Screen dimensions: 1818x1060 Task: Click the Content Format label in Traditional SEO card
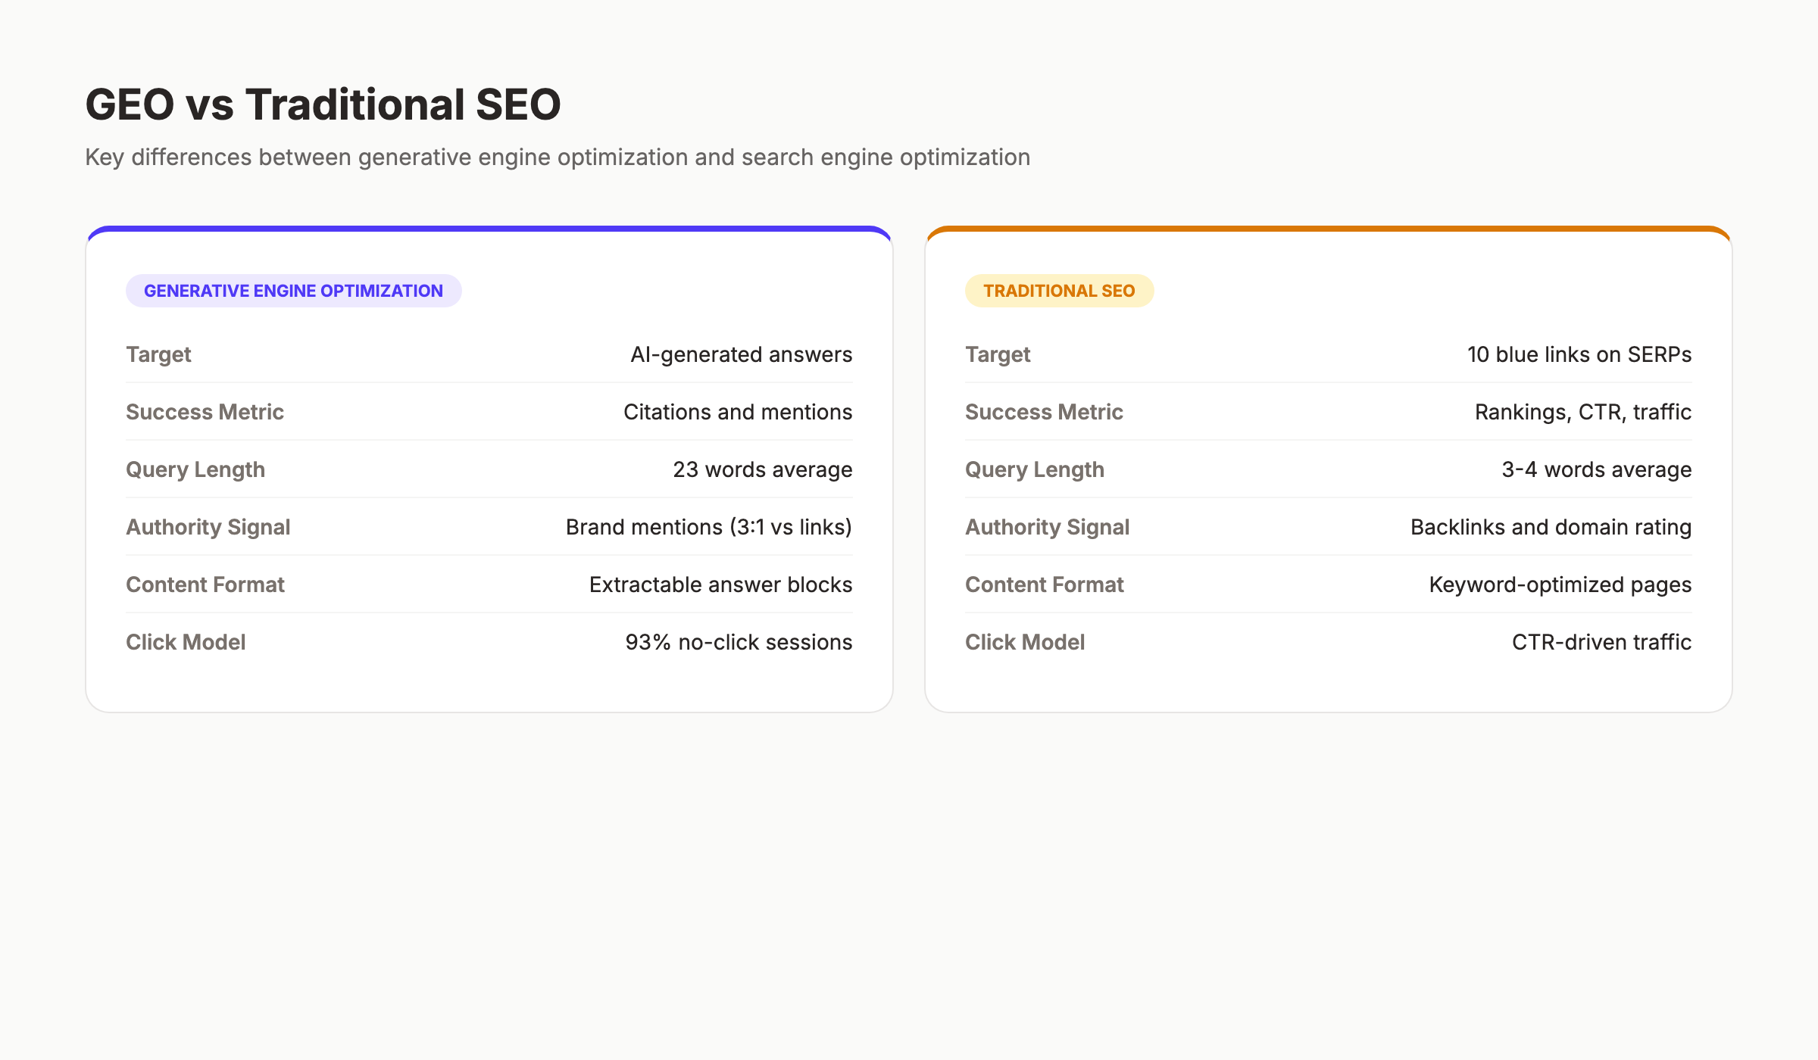pos(1045,584)
